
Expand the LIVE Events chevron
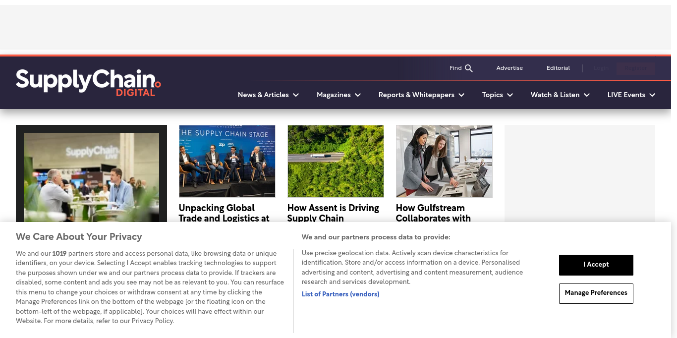[x=652, y=95]
